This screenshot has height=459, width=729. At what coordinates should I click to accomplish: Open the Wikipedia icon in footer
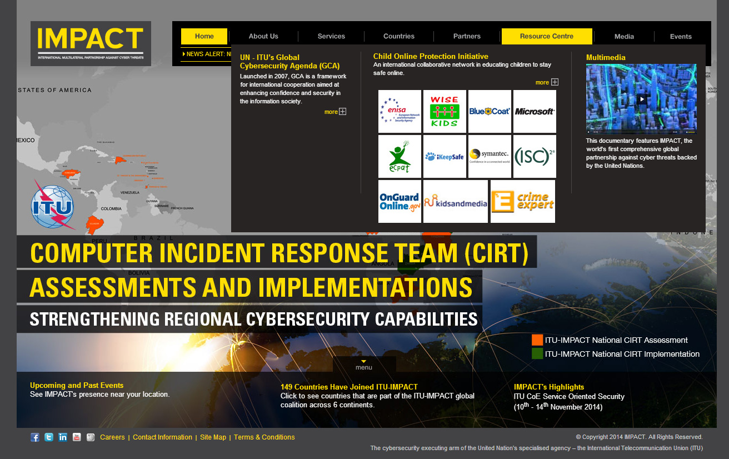(91, 437)
